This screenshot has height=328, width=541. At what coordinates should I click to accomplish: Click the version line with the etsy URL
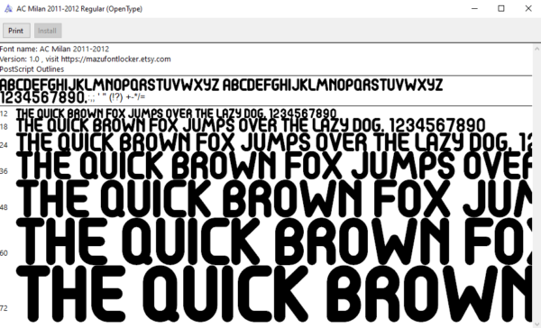86,59
